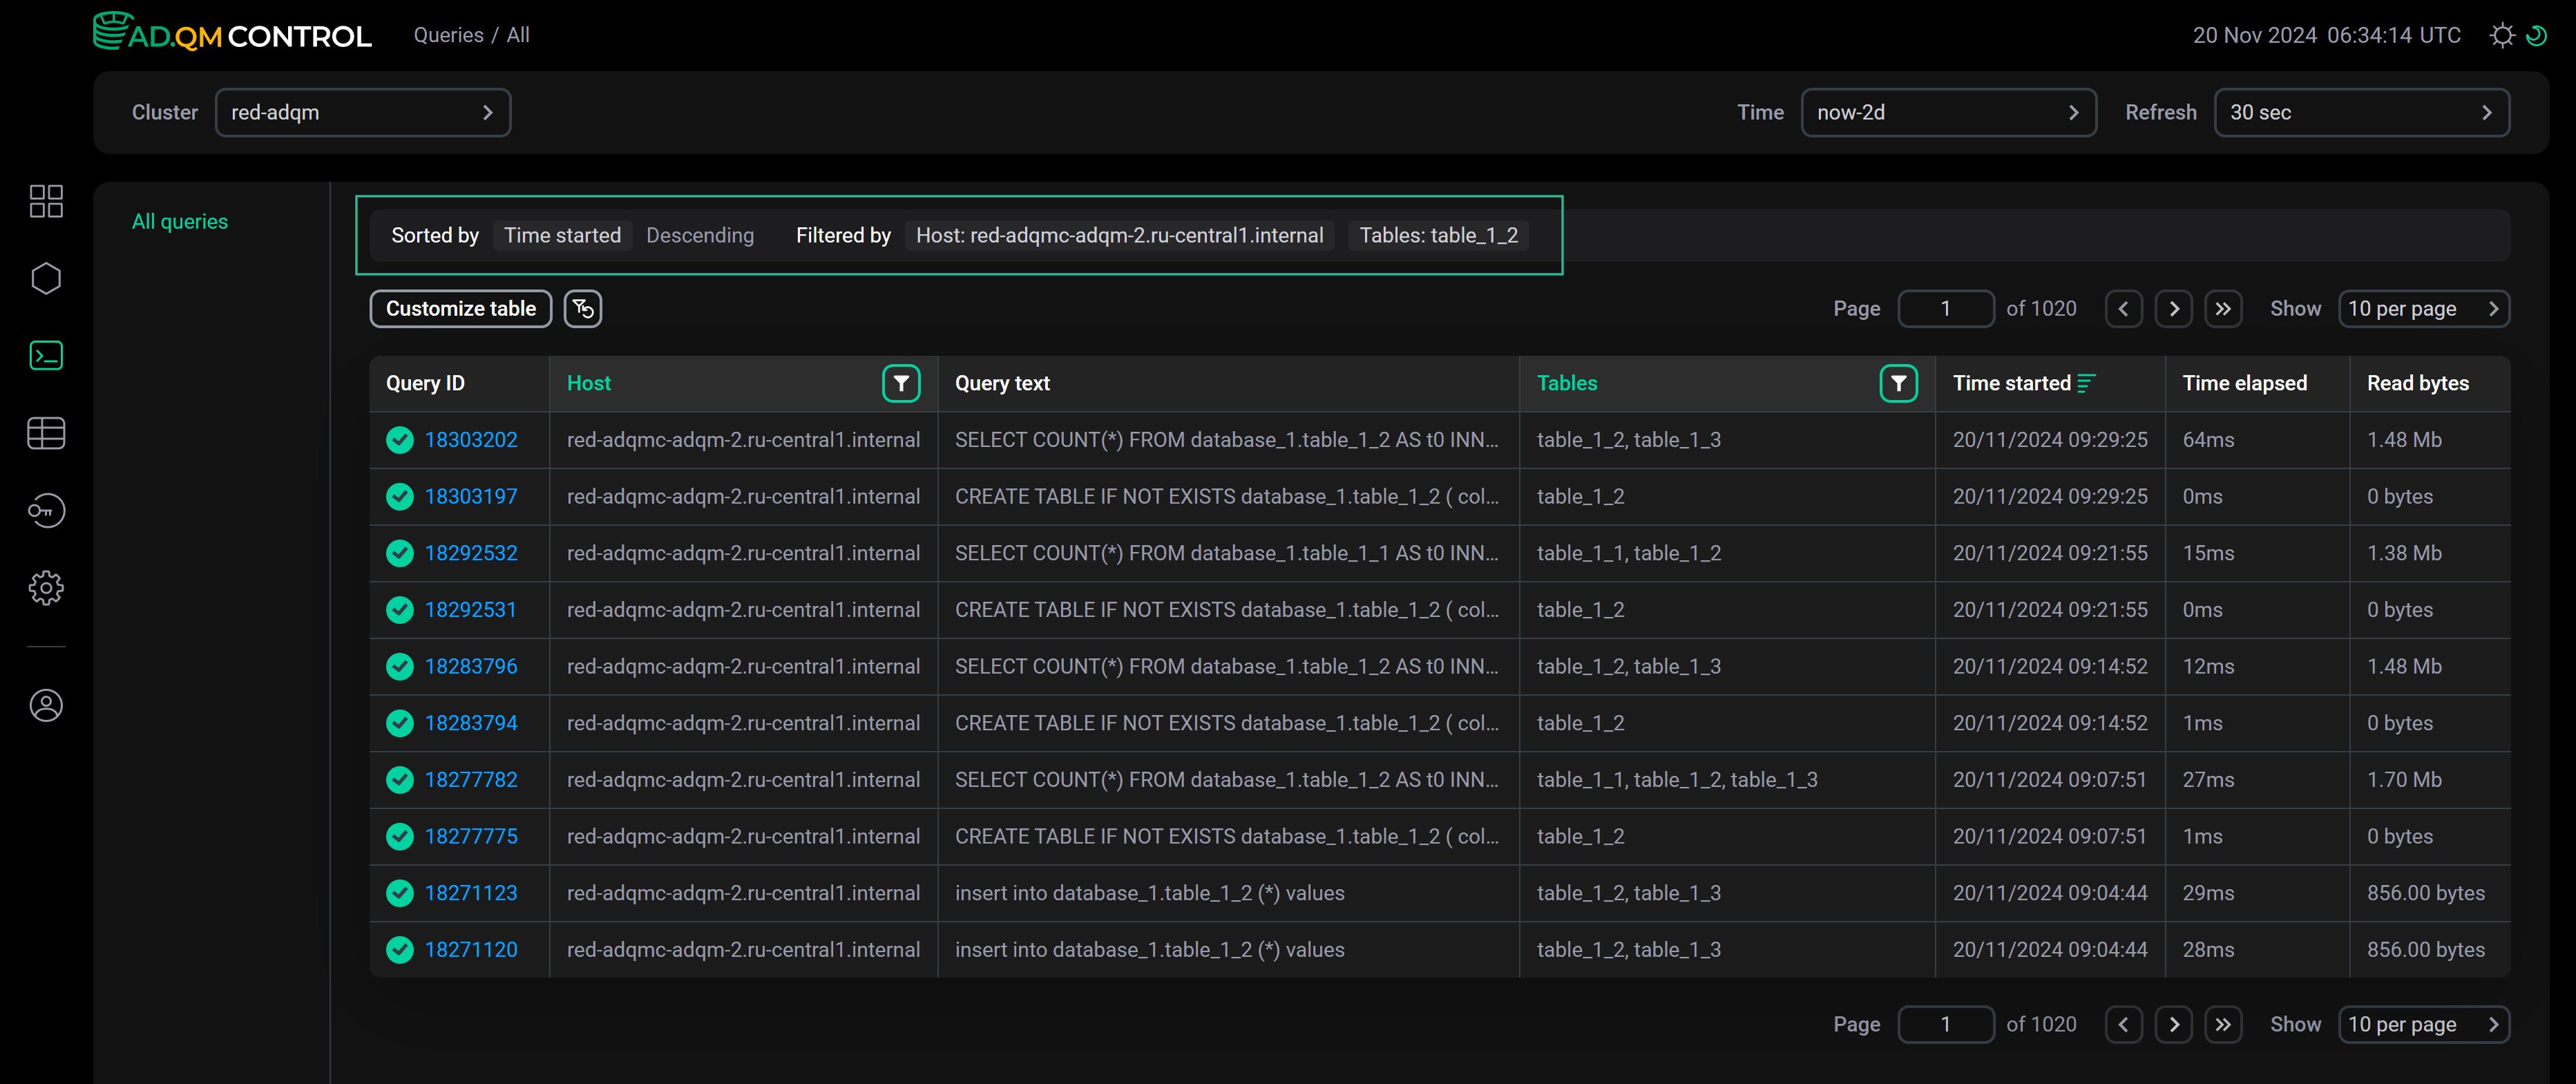Screen dimensions: 2576x1084
Task: Open the Host column filter icon
Action: 901,382
